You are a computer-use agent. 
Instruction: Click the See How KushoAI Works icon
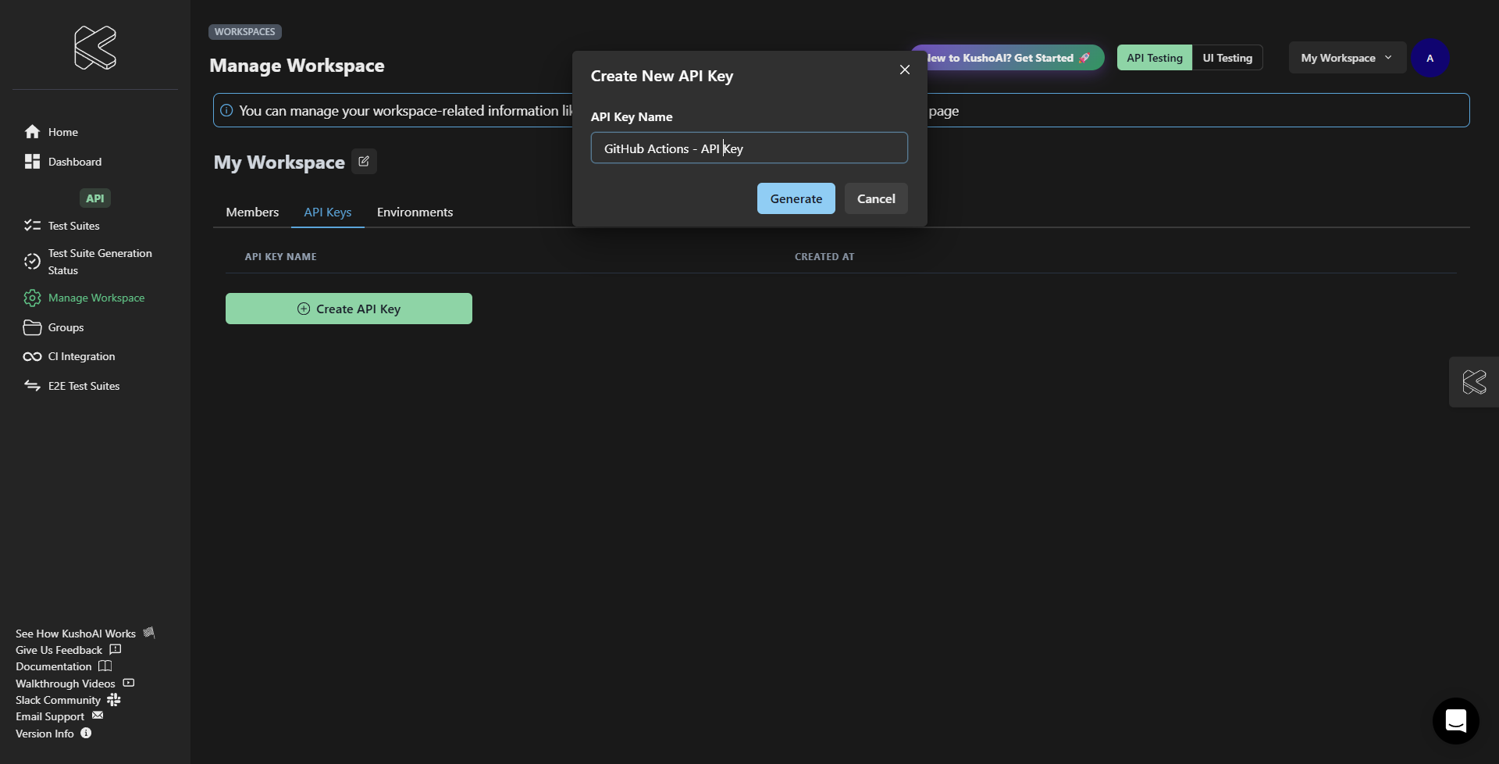(149, 633)
